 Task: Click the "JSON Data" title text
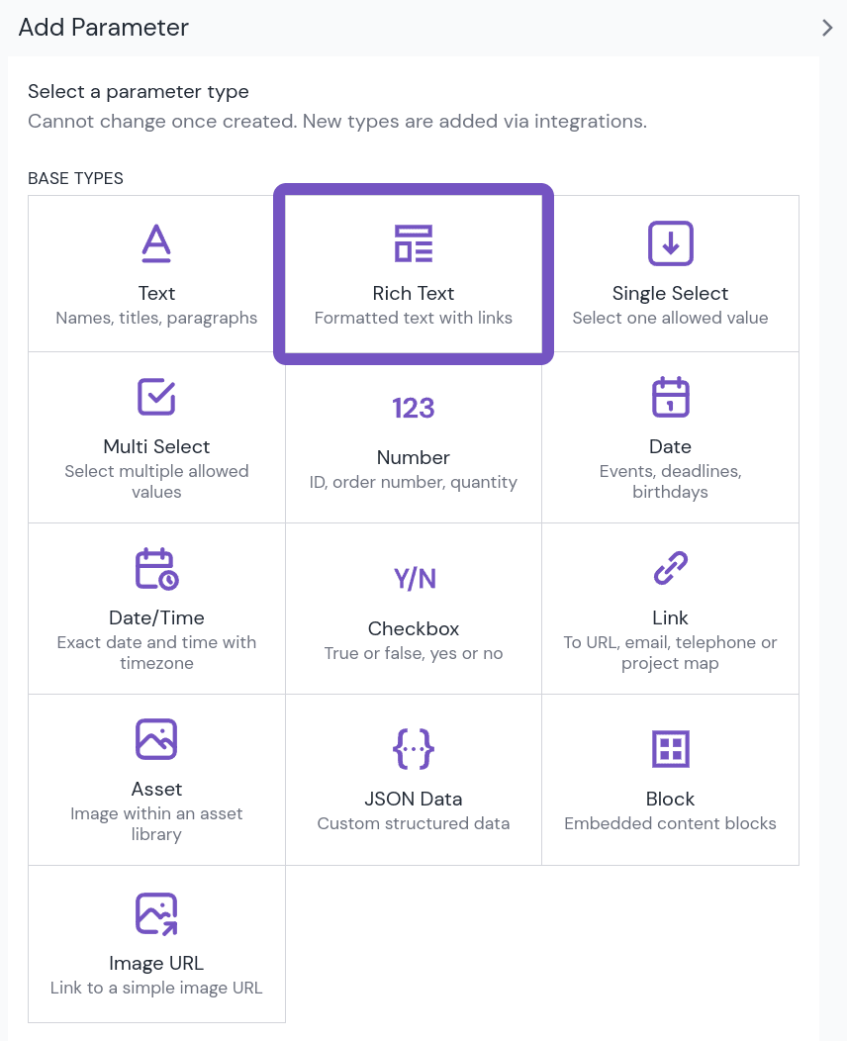pyautogui.click(x=414, y=799)
